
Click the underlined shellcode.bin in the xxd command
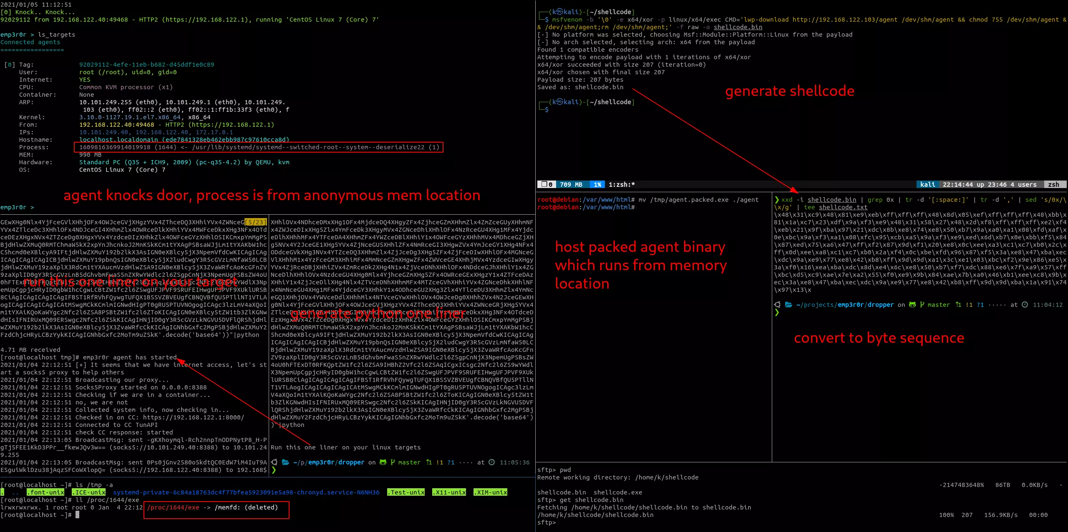tap(831, 200)
